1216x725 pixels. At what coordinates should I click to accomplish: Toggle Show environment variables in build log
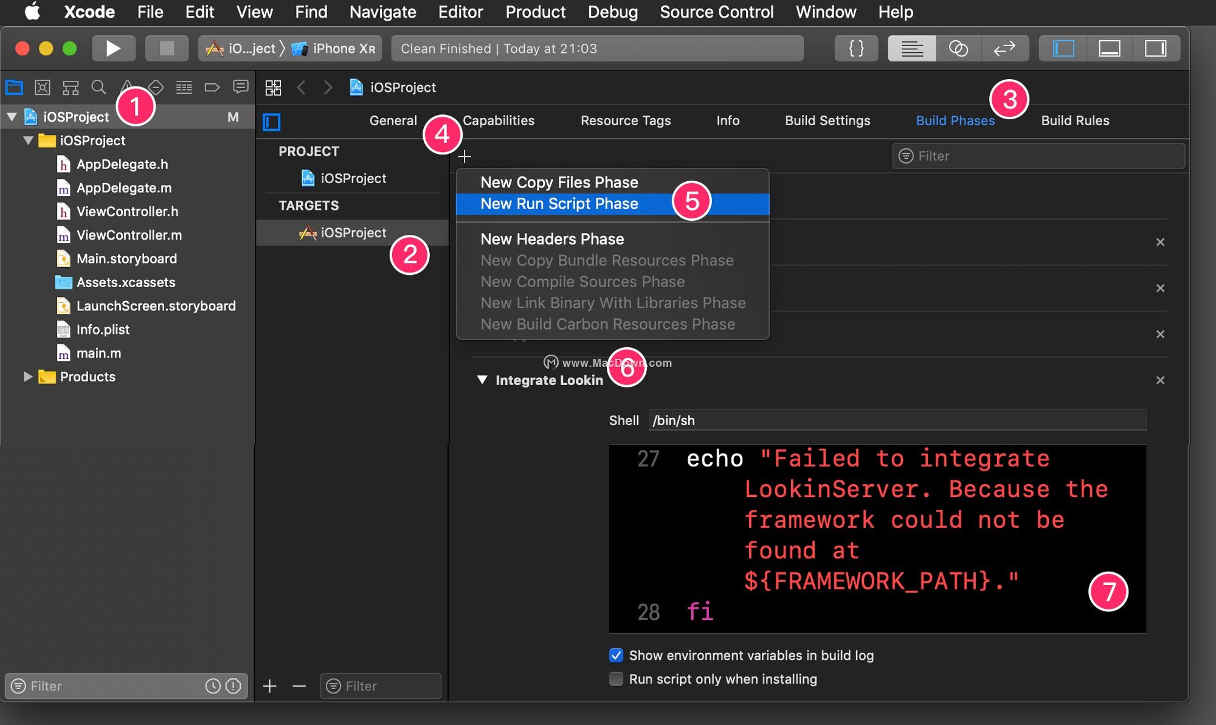(616, 655)
